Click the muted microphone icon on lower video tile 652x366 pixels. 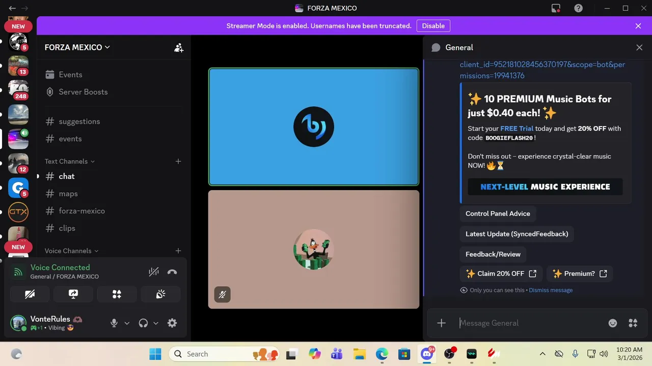pyautogui.click(x=222, y=294)
